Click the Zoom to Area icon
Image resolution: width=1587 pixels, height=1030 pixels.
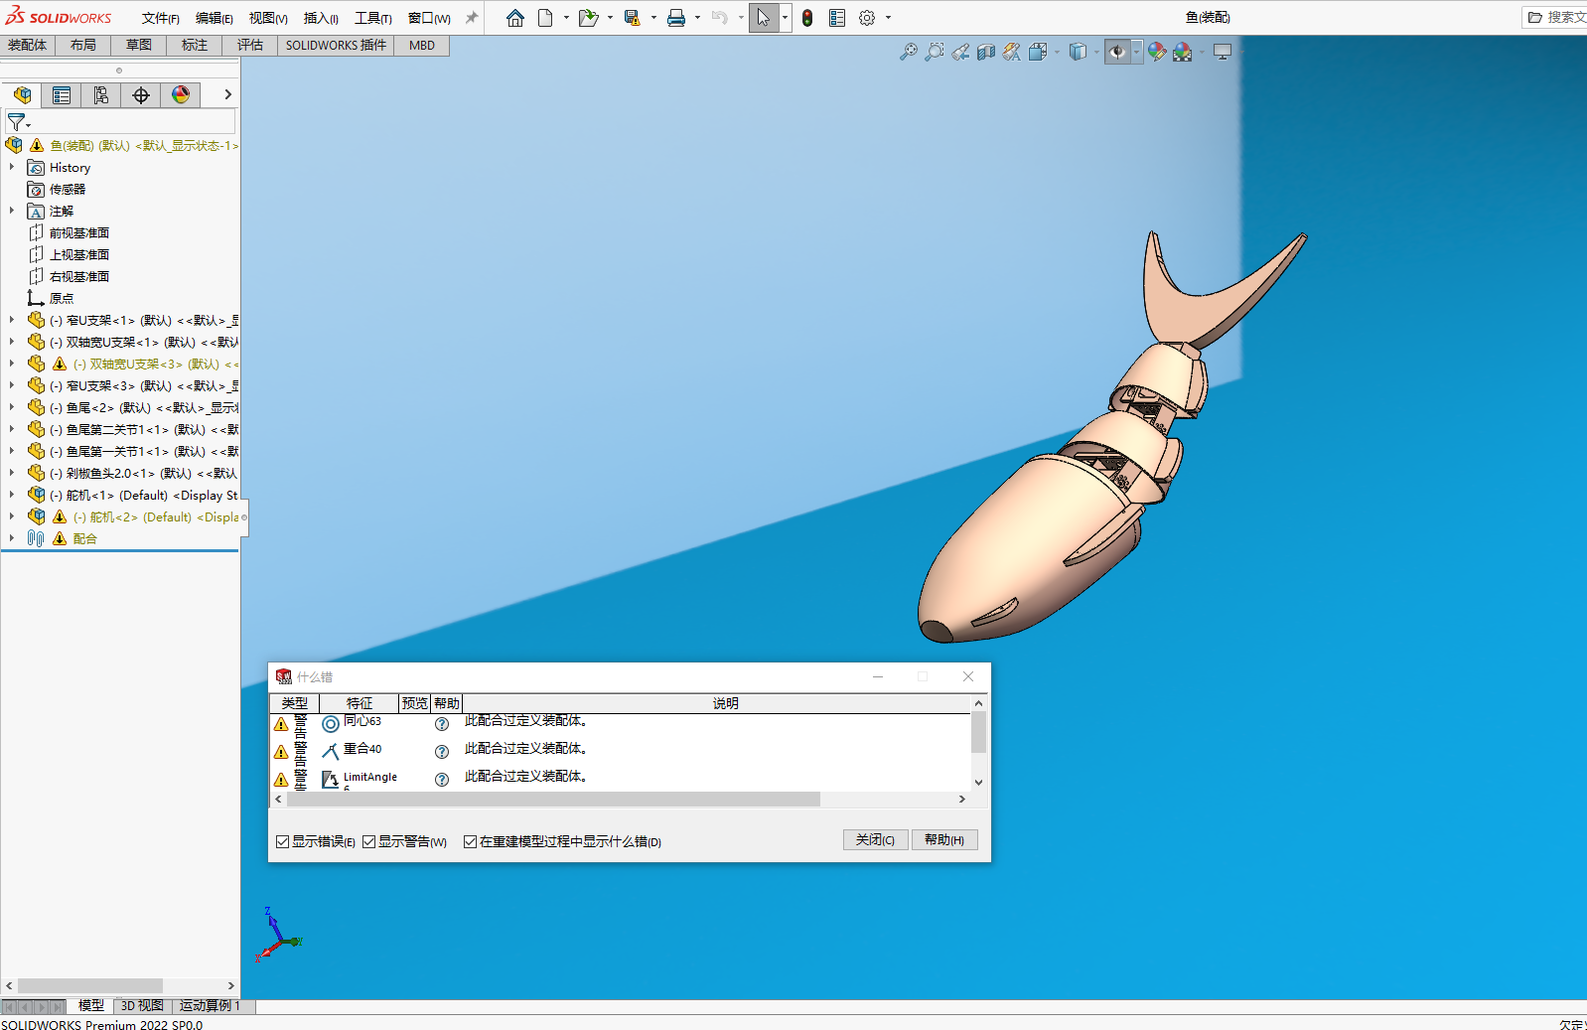(934, 52)
